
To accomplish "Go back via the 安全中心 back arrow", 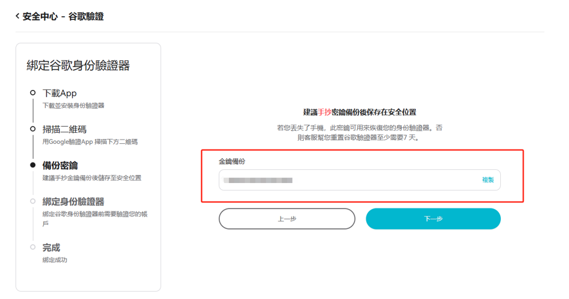I will 17,16.
